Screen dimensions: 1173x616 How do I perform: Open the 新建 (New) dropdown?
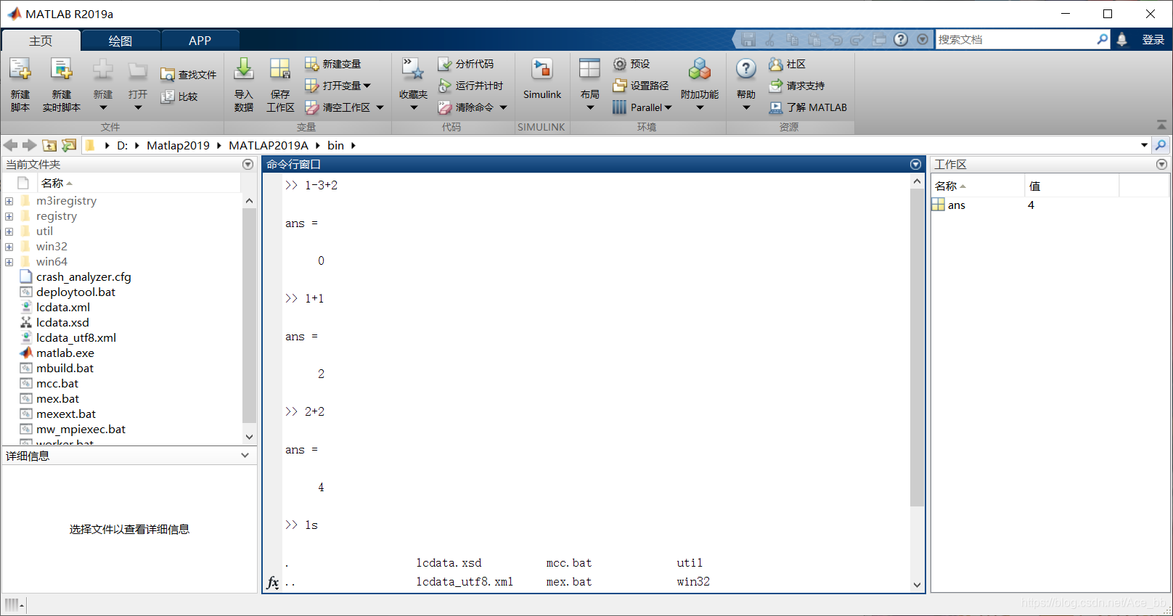(103, 85)
